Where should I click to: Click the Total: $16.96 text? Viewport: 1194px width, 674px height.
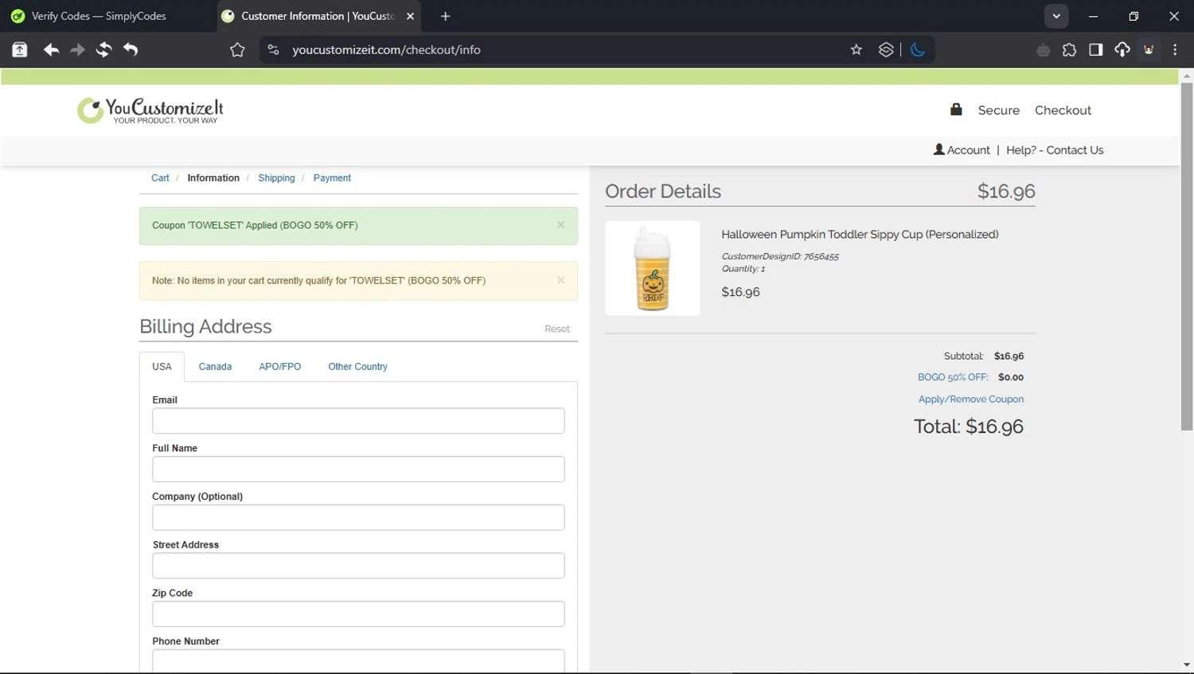click(x=968, y=427)
